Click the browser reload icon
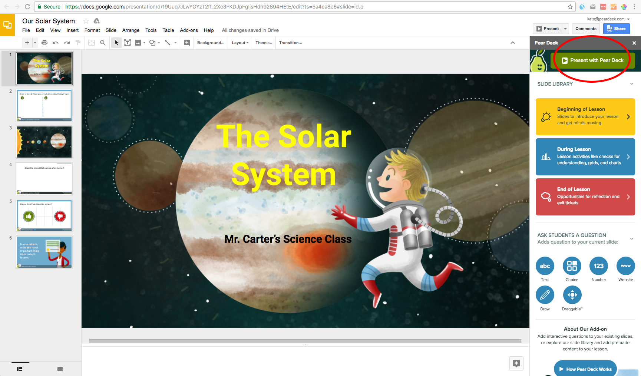The image size is (641, 376). [27, 7]
